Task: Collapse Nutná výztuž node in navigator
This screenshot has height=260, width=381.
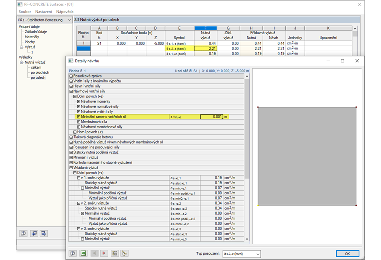Action: (x=21, y=62)
